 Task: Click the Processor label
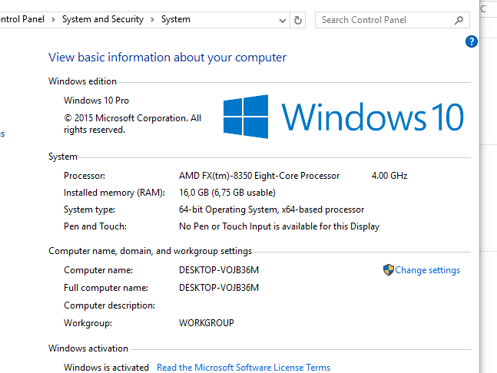84,176
